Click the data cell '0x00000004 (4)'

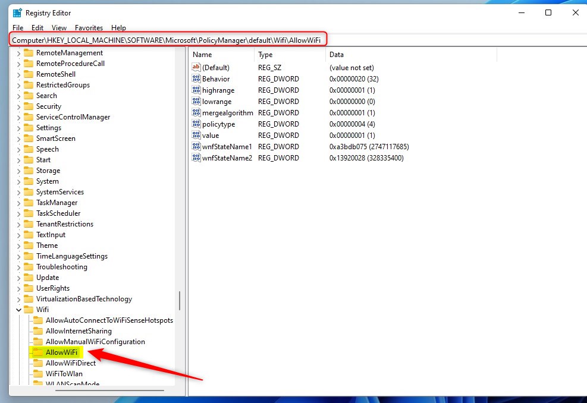pos(352,124)
